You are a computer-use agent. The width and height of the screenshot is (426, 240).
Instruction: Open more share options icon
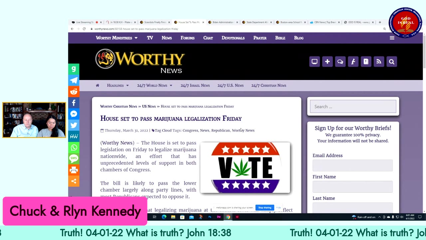pyautogui.click(x=74, y=181)
